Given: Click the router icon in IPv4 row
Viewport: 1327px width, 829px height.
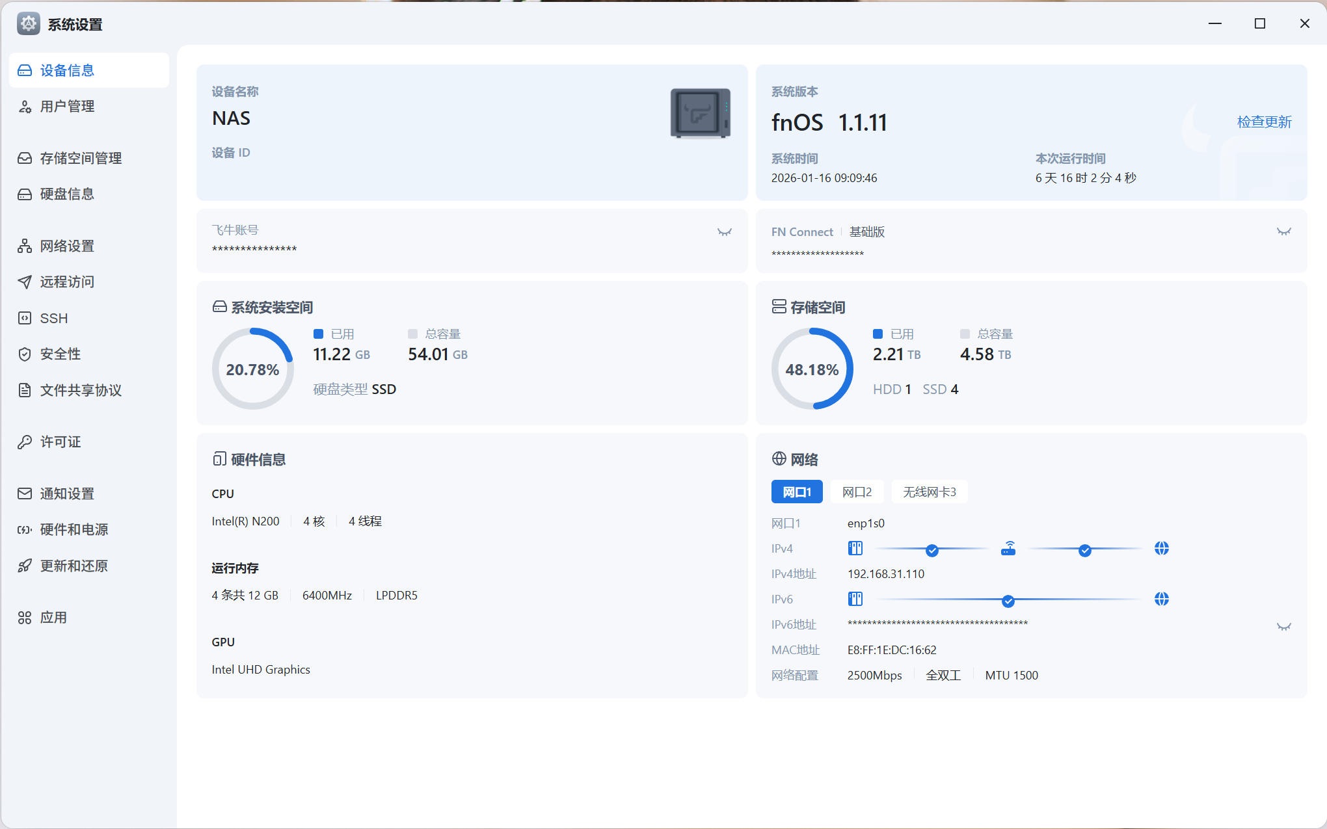Looking at the screenshot, I should [x=1008, y=549].
